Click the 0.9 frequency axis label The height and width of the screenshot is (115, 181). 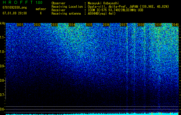point(2,66)
